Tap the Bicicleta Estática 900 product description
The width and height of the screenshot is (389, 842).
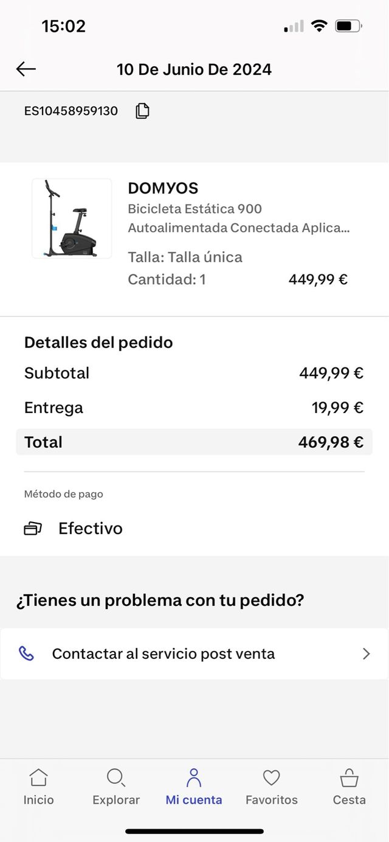(238, 218)
